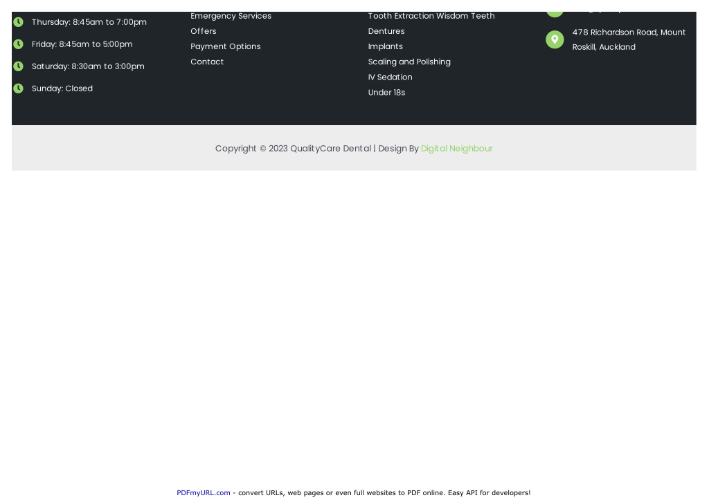Open the IV Sedation link
709x500 pixels.
point(390,77)
